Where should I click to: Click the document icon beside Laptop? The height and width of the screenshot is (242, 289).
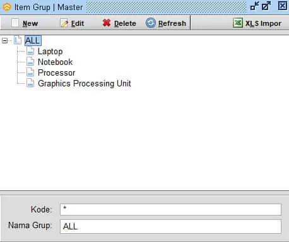click(x=30, y=51)
